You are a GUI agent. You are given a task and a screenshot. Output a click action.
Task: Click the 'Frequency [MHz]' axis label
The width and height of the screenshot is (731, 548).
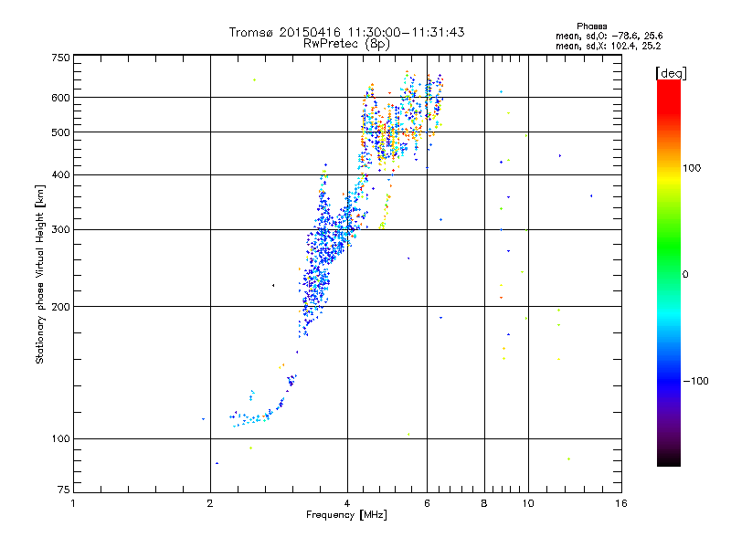coord(346,515)
